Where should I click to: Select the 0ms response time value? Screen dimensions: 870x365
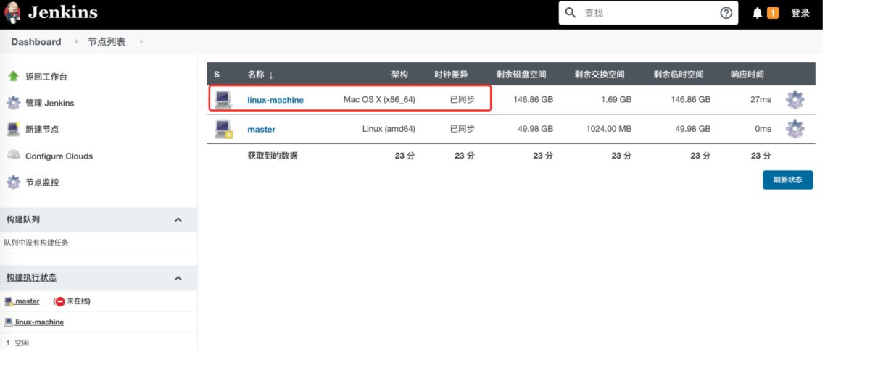tap(763, 129)
